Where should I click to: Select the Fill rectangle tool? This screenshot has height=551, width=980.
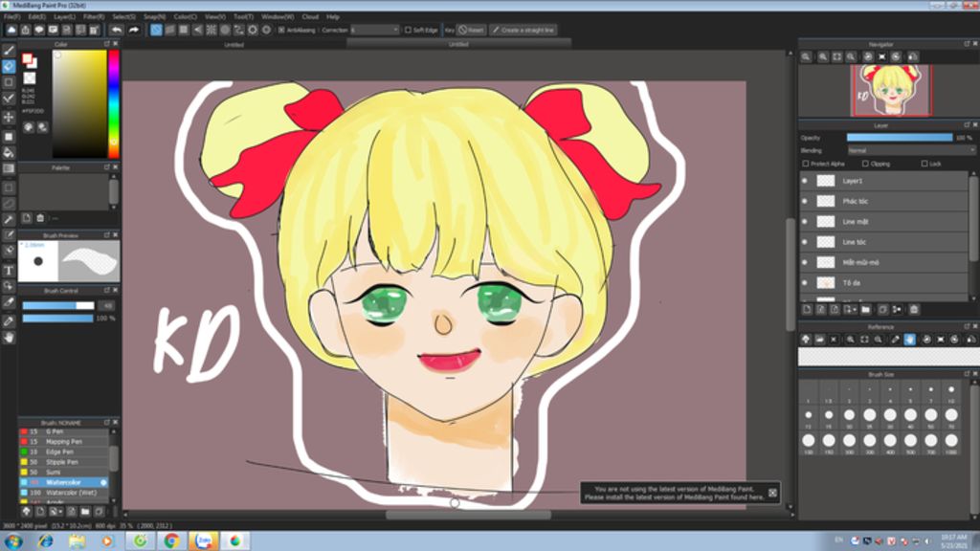[x=9, y=136]
